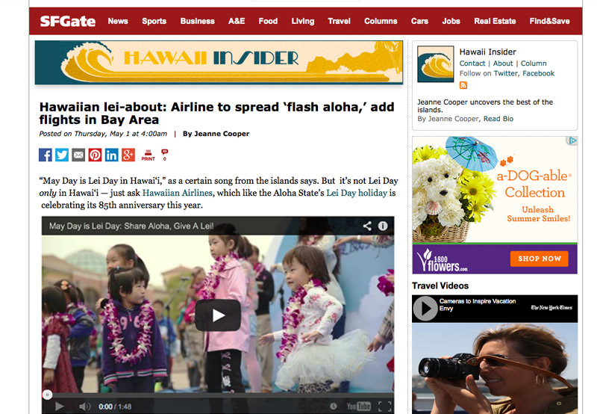The height and width of the screenshot is (414, 597).
Task: Toggle video fullscreen mode
Action: click(384, 407)
